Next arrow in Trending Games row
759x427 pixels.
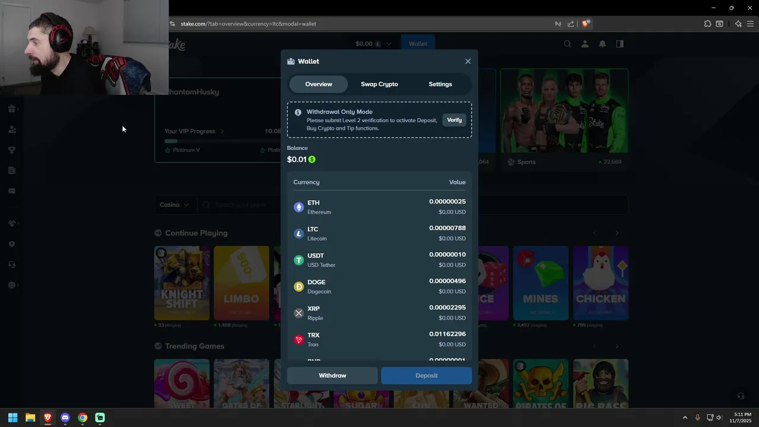coord(617,346)
